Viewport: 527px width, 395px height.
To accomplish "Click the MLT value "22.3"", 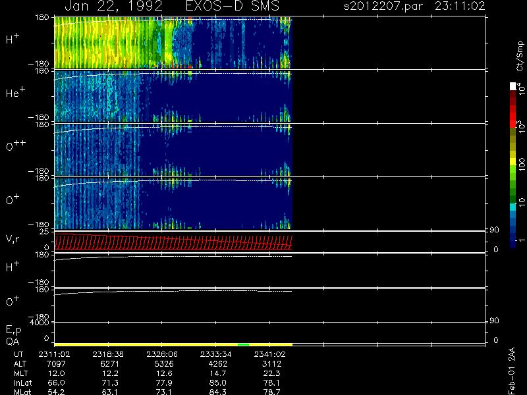I will (272, 373).
